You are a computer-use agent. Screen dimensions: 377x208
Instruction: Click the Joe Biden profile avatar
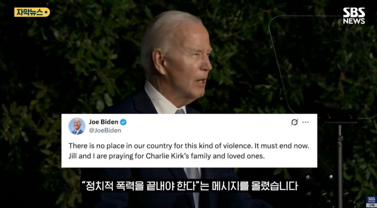point(77,126)
